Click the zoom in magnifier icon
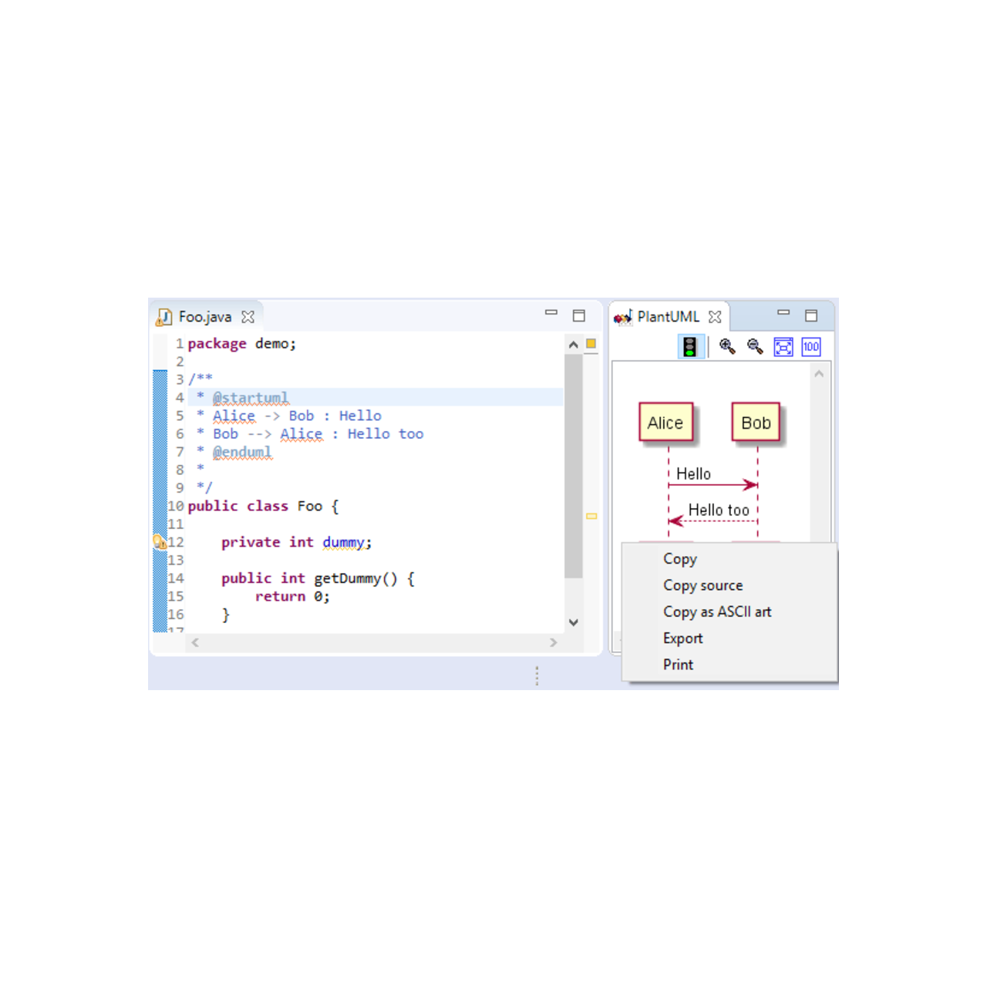The height and width of the screenshot is (987, 987). click(x=727, y=347)
